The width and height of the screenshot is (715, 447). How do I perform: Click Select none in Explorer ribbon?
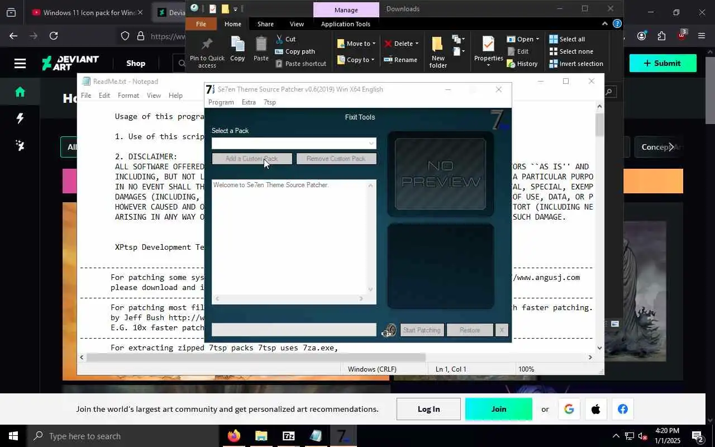point(571,51)
